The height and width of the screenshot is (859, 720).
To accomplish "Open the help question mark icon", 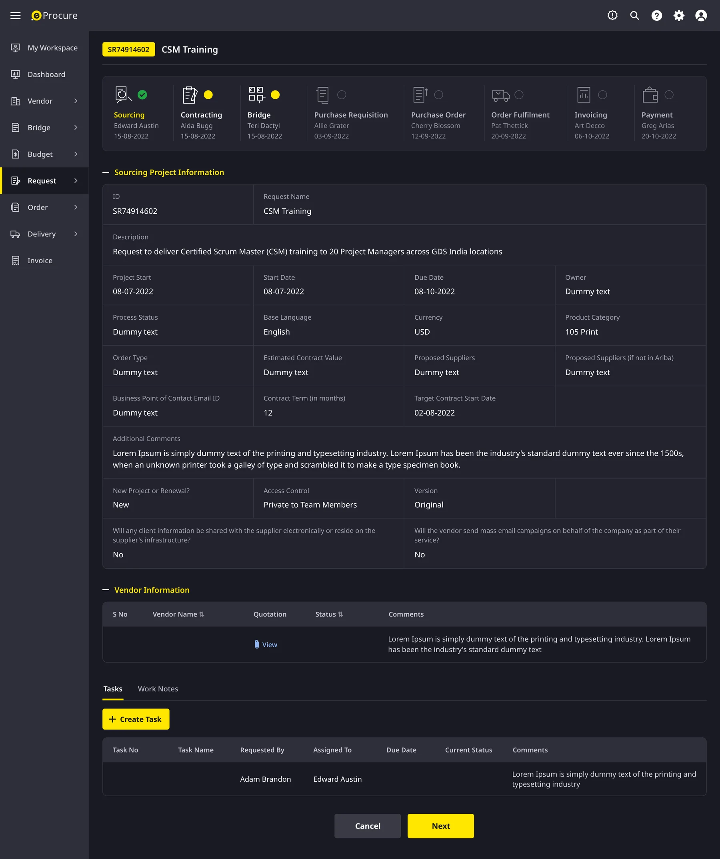I will pos(656,16).
